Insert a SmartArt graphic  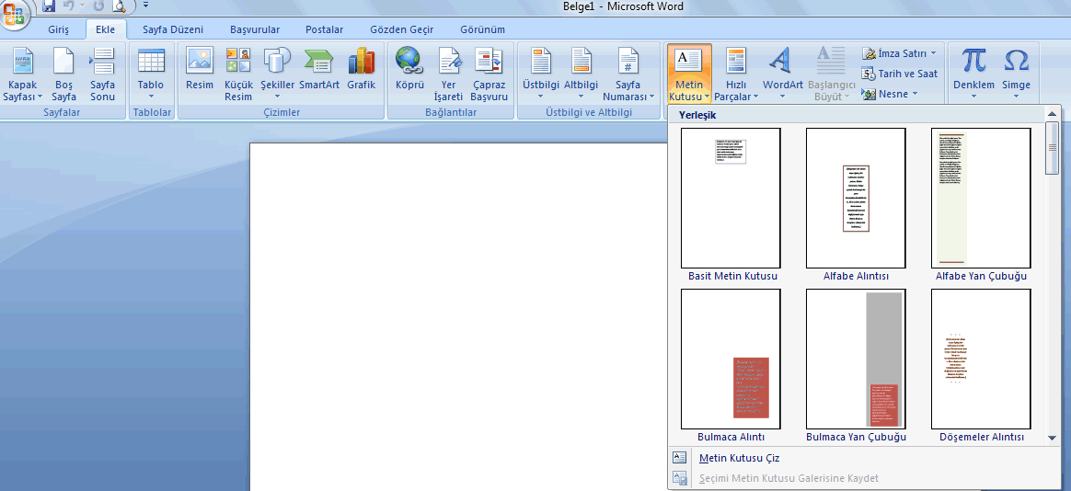(319, 69)
